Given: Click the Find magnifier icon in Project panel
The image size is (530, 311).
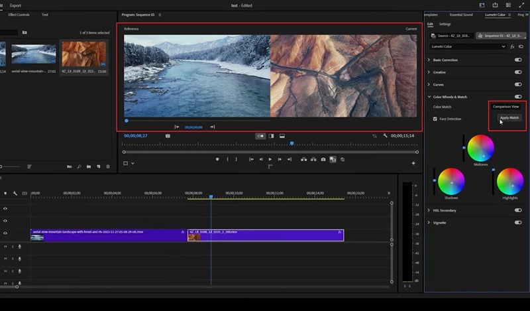Looking at the screenshot, I should (79, 166).
